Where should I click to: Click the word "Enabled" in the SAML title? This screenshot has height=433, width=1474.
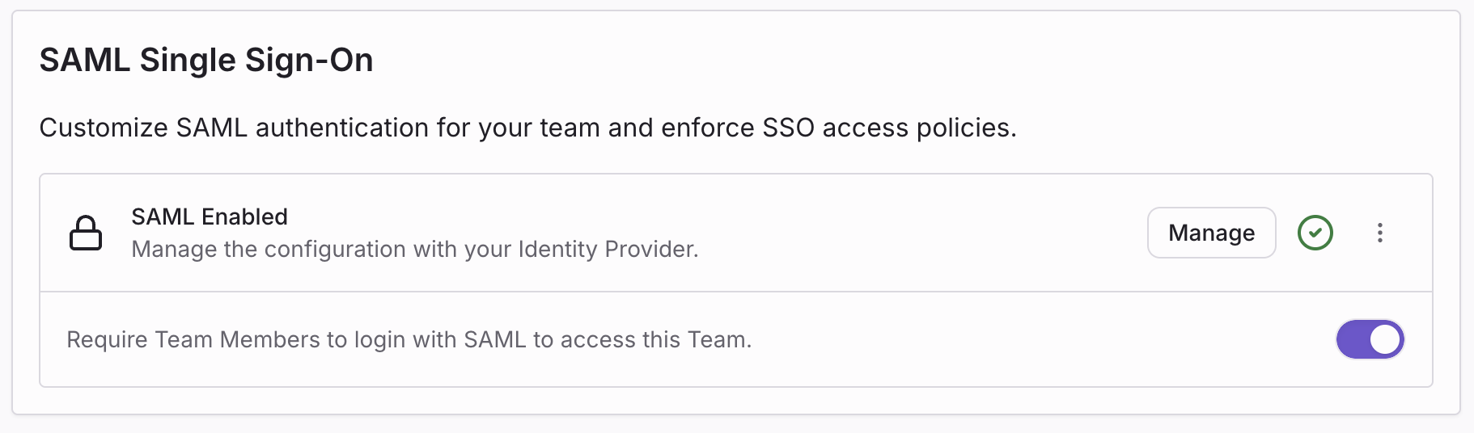point(244,216)
